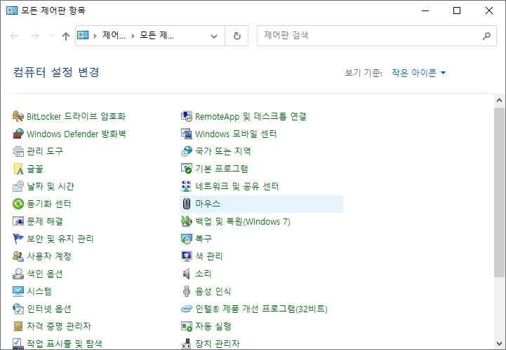
Task: Refresh the control panel view
Action: click(x=237, y=36)
